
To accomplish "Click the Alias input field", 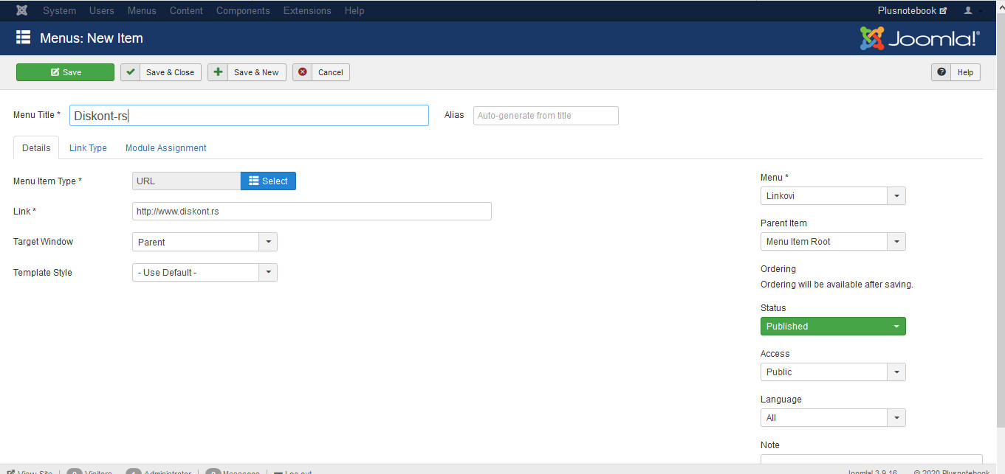I will 545,116.
